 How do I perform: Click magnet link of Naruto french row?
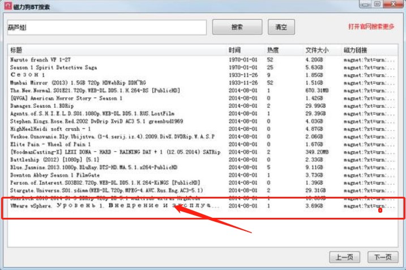(369, 60)
